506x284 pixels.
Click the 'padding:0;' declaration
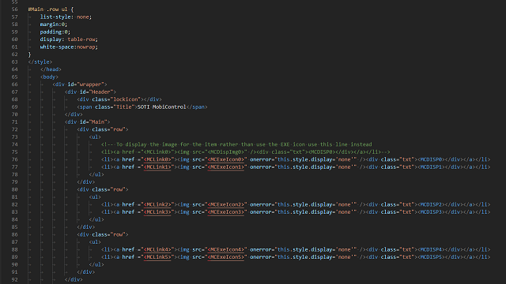(x=55, y=32)
